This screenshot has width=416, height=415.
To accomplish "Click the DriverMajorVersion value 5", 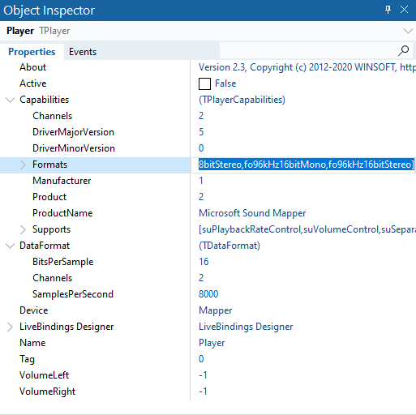I will (201, 132).
